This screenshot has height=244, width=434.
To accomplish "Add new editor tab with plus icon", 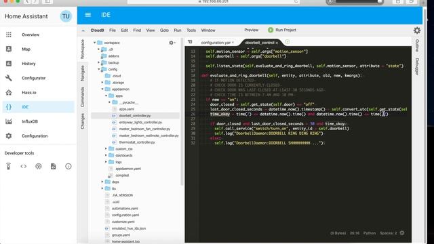I will pos(288,42).
